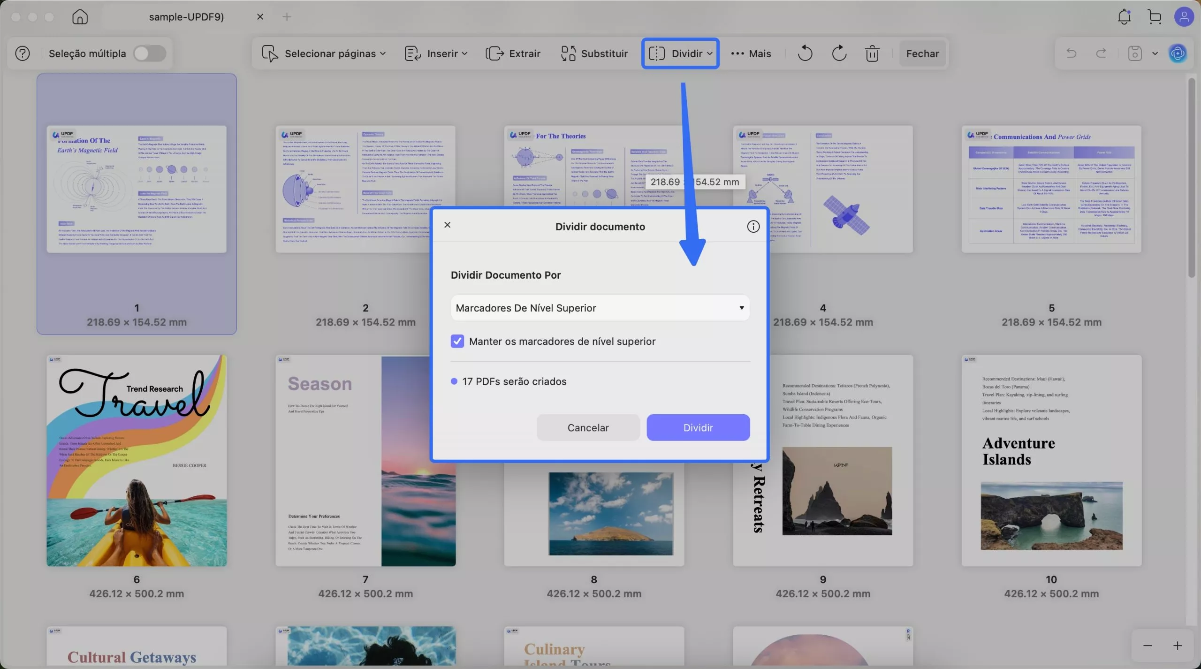
Task: Click the zoom in plus control
Action: point(1177,646)
